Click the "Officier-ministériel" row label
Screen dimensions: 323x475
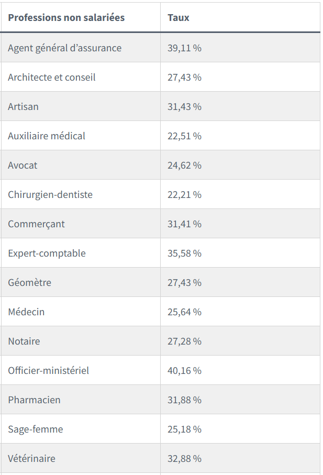tap(48, 371)
